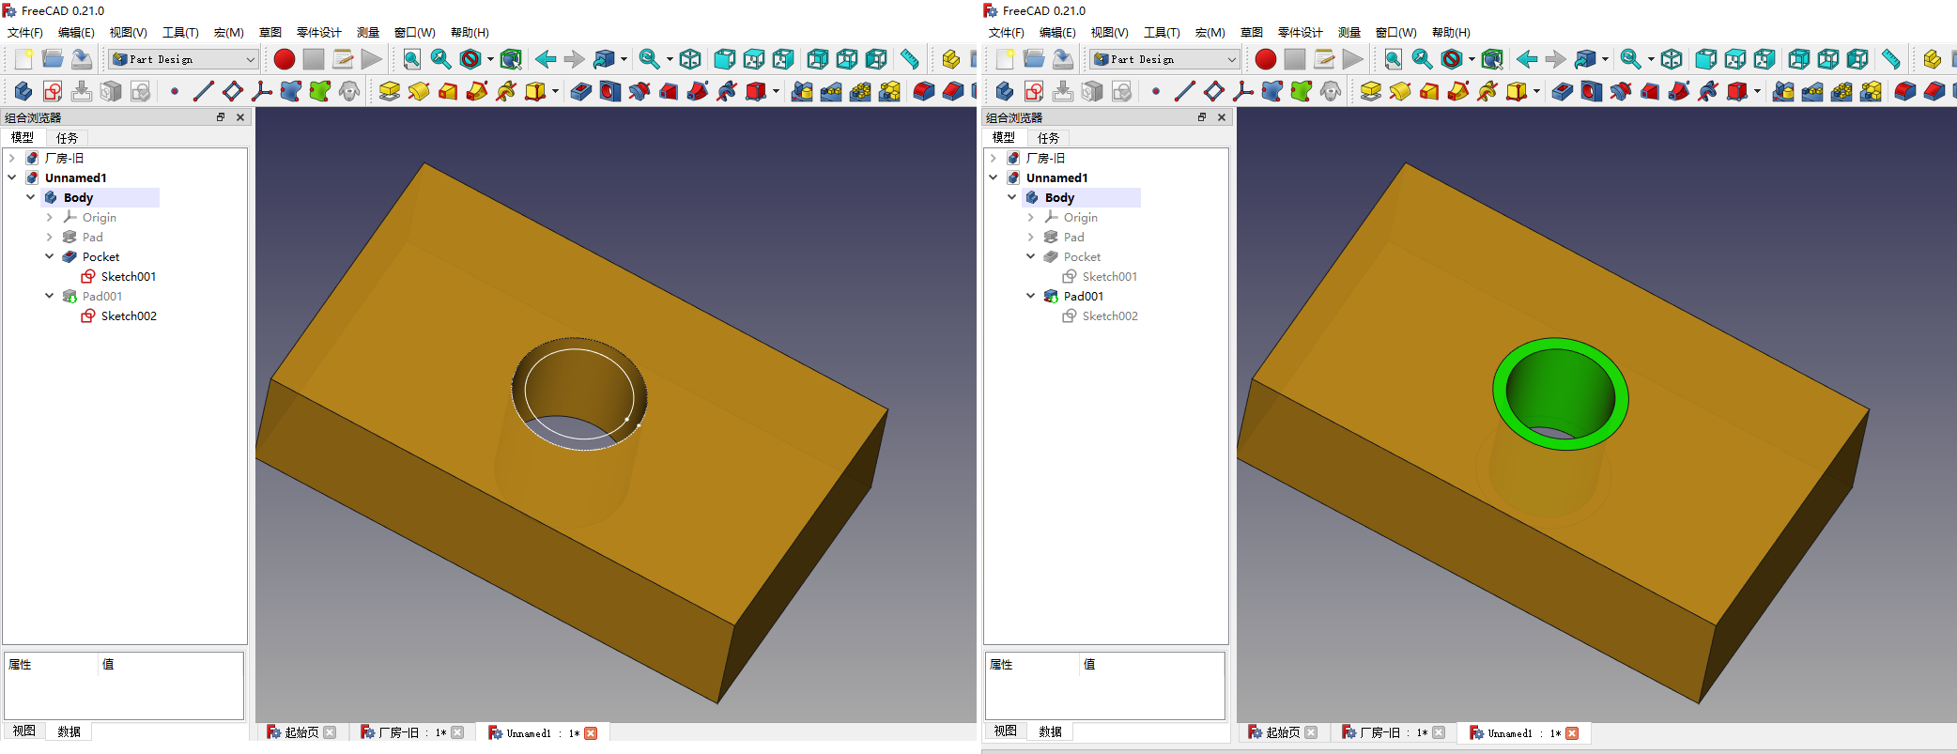Click Isometric view icon in right window
This screenshot has width=1957, height=754.
click(1672, 59)
